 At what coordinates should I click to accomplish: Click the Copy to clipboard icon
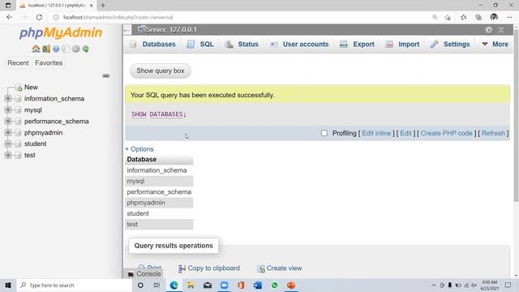click(x=182, y=268)
